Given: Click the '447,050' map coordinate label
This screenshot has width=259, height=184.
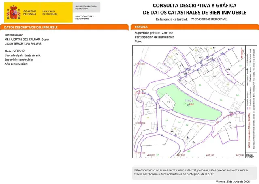Looking at the screenshot, I should pyautogui.click(x=151, y=155).
